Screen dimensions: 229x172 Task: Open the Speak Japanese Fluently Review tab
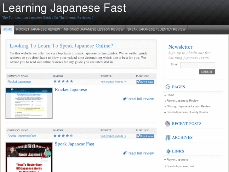coord(156,29)
